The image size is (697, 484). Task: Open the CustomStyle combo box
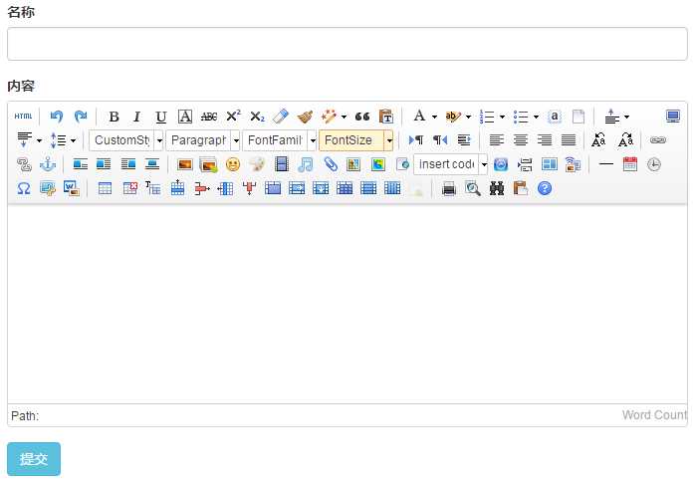coord(126,140)
